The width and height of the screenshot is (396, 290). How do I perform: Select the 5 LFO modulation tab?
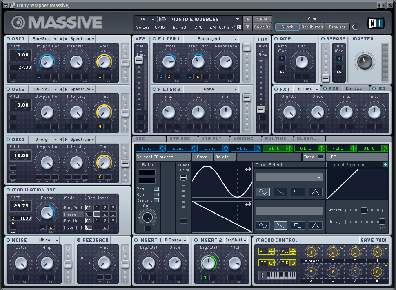[274, 148]
